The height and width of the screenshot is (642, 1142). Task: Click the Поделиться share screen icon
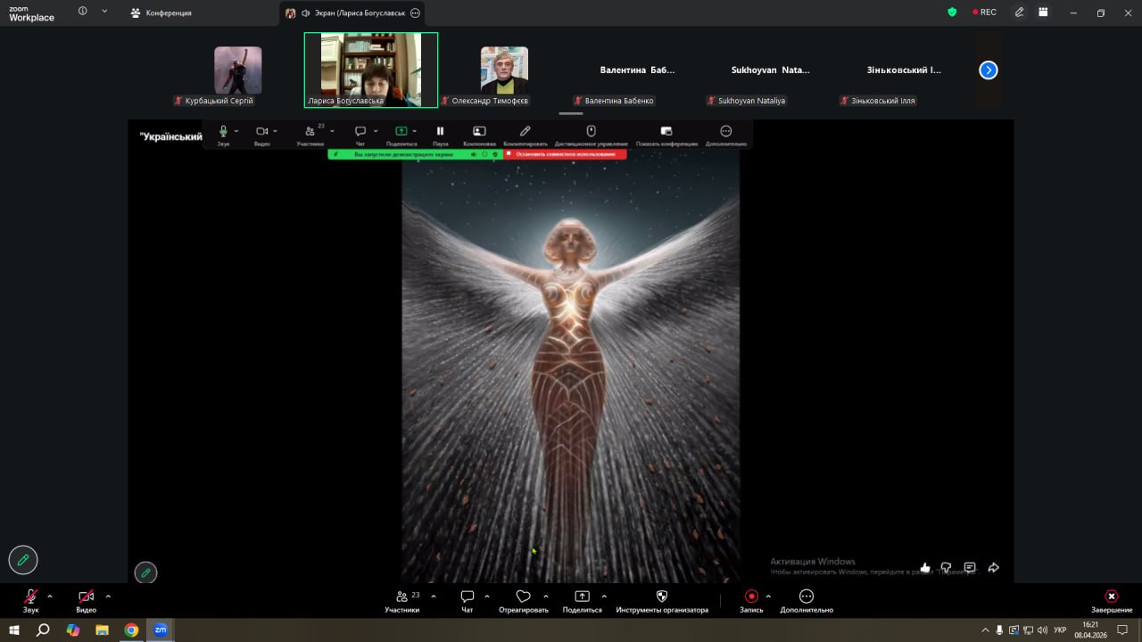click(x=582, y=597)
